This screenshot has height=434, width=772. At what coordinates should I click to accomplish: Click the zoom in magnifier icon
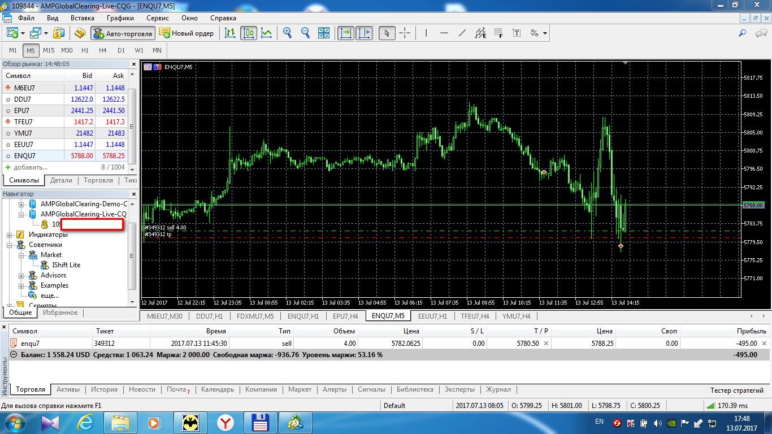288,33
